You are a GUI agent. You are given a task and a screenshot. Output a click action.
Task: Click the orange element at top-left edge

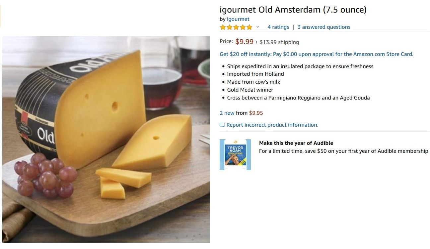point(1,17)
